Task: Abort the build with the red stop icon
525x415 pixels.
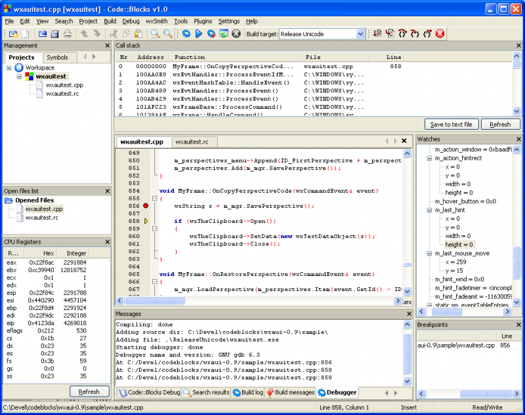Action: click(236, 33)
